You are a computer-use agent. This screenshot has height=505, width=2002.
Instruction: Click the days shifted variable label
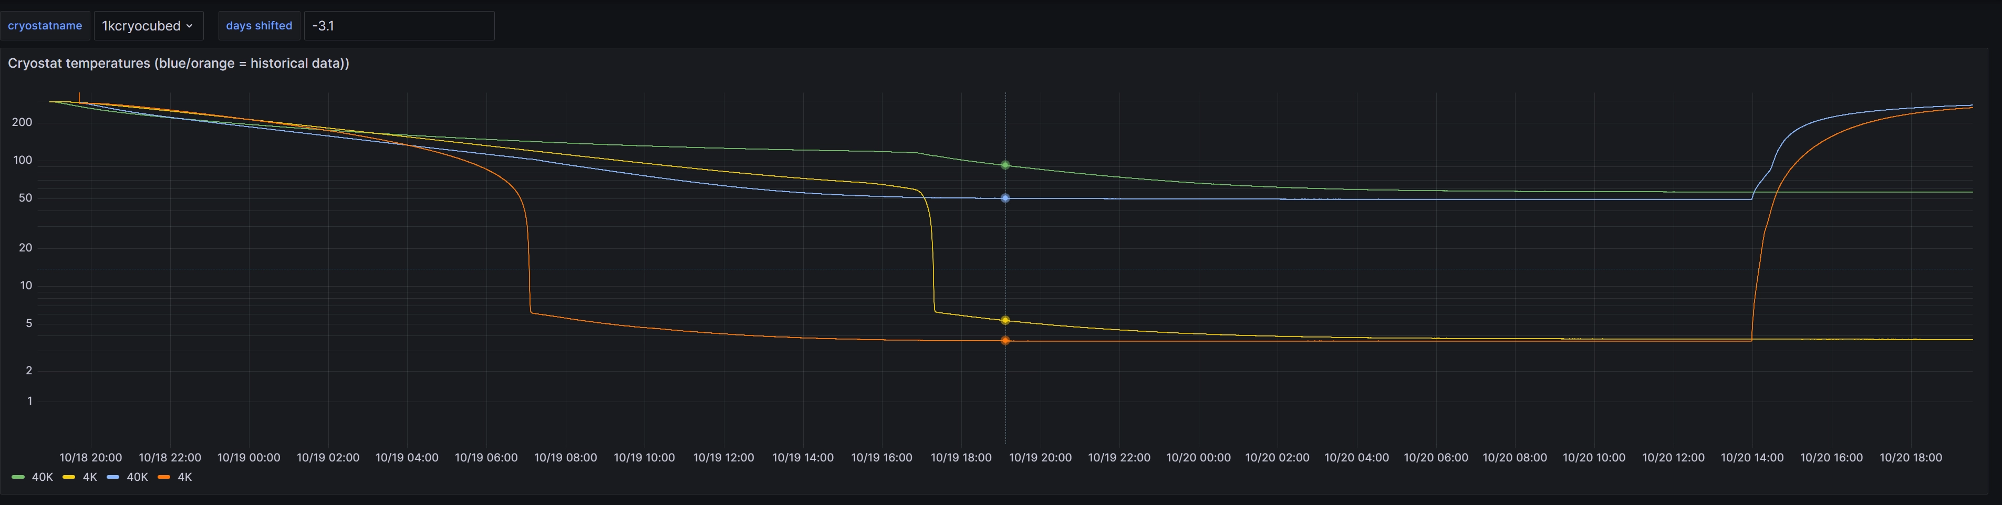coord(259,26)
